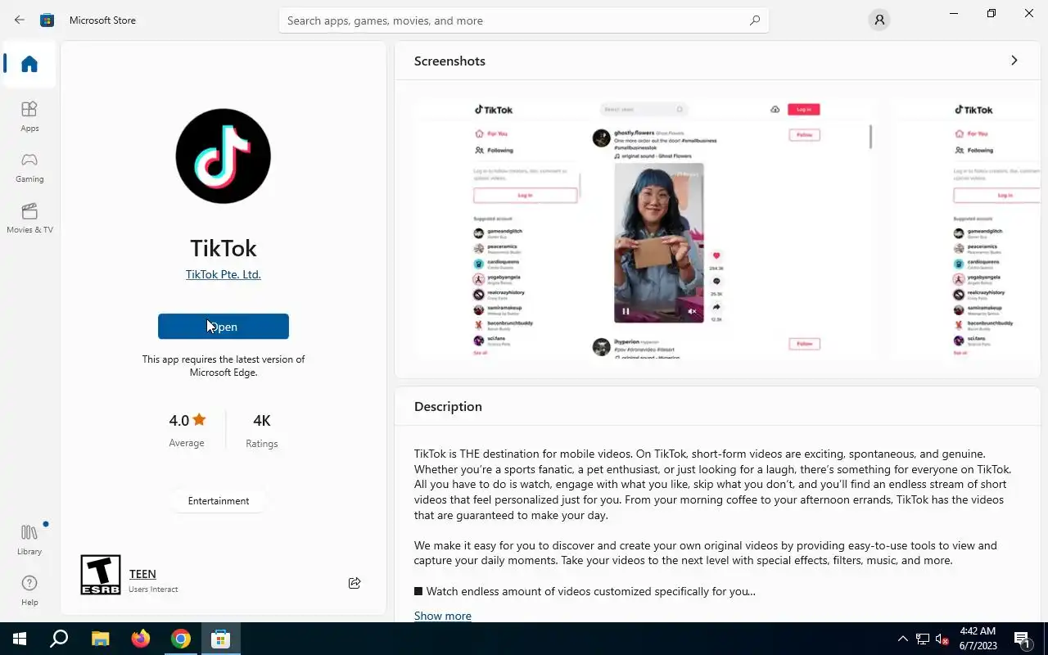Viewport: 1048px width, 655px height.
Task: Open the Library section
Action: 29,540
